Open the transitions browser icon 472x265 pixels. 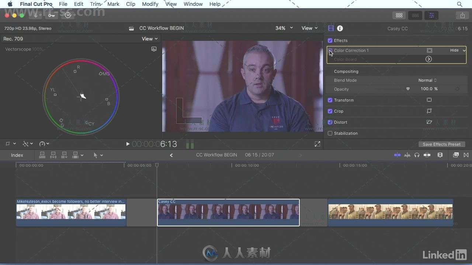click(x=466, y=155)
